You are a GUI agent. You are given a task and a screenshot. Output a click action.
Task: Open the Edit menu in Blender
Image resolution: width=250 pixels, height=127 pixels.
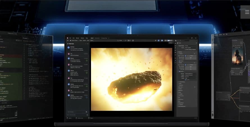point(74,38)
